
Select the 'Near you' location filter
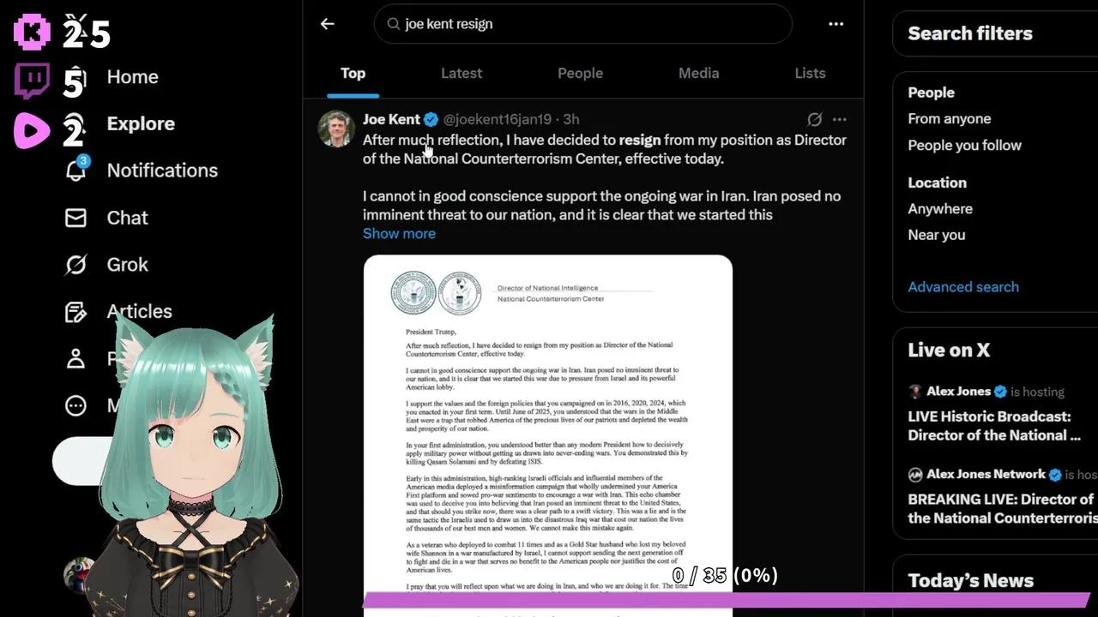pyautogui.click(x=937, y=235)
